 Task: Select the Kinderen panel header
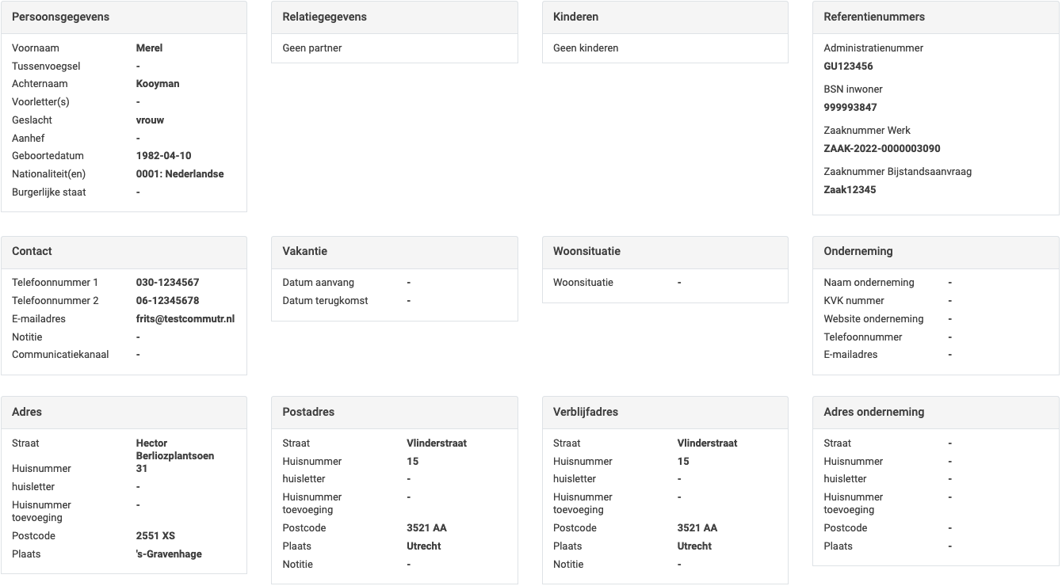[x=574, y=17]
